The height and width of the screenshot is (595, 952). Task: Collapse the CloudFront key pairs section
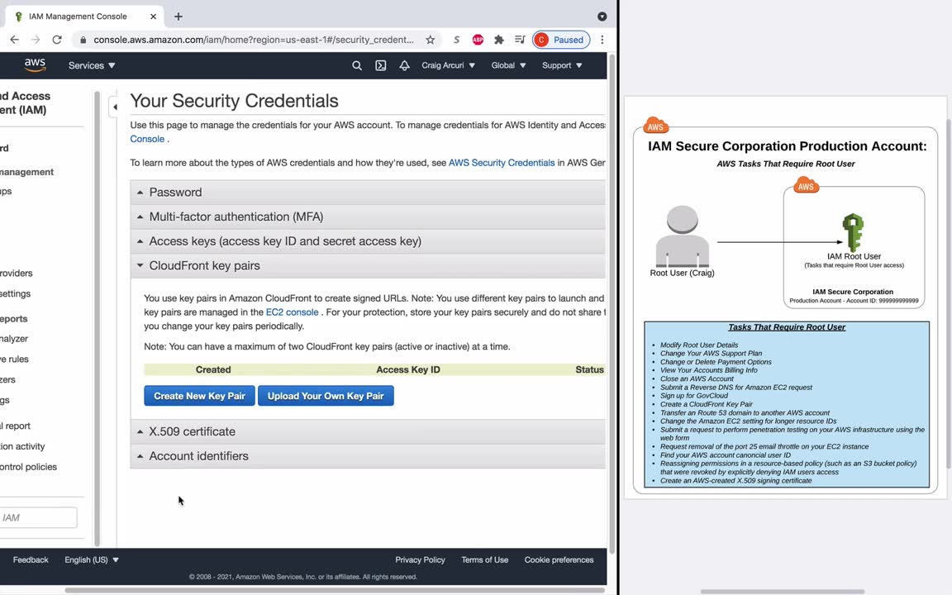pos(368,265)
